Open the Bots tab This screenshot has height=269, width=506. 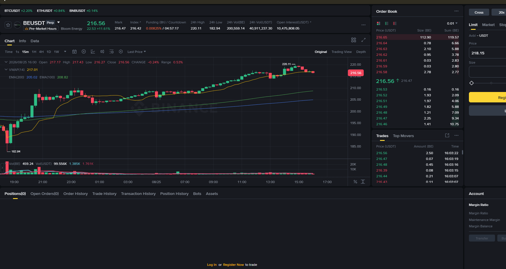coord(197,194)
